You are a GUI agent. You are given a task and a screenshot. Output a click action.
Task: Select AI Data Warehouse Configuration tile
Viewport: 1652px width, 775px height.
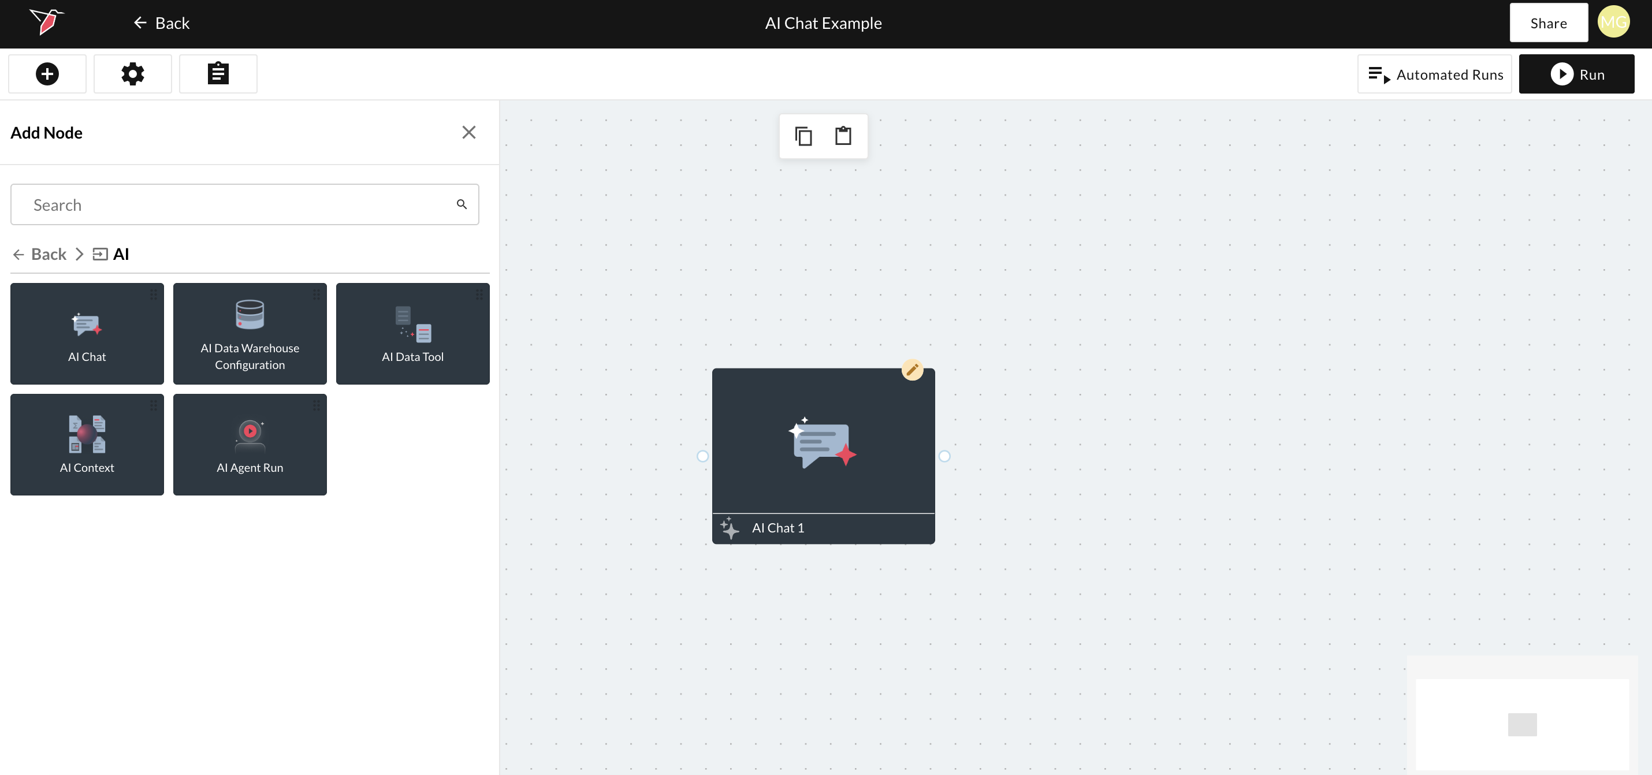[x=250, y=333]
